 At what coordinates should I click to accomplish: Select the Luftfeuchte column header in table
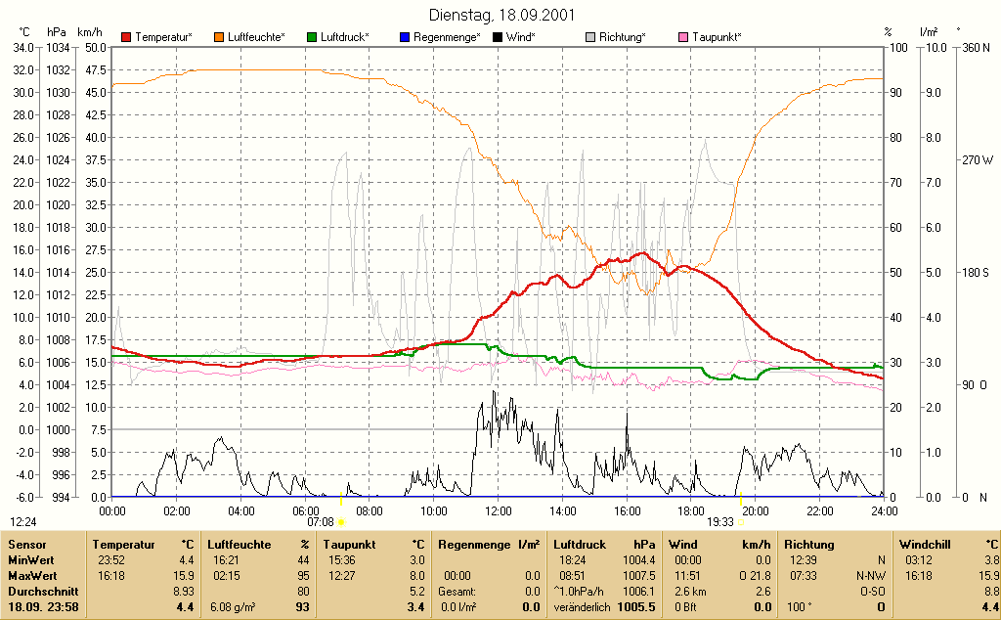tap(239, 545)
